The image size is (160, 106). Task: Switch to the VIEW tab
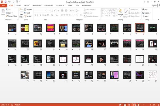77,6
